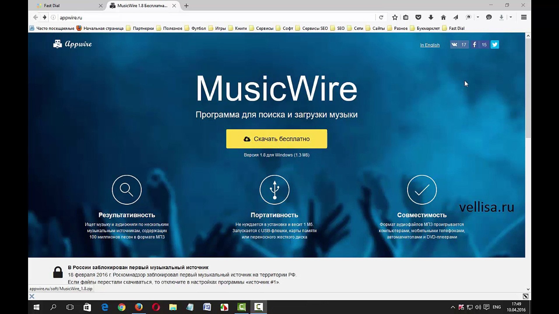The height and width of the screenshot is (314, 559).
Task: Open the Книги bookmarks folder
Action: (238, 28)
